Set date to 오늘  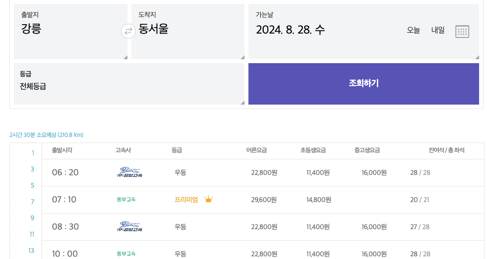tap(413, 31)
